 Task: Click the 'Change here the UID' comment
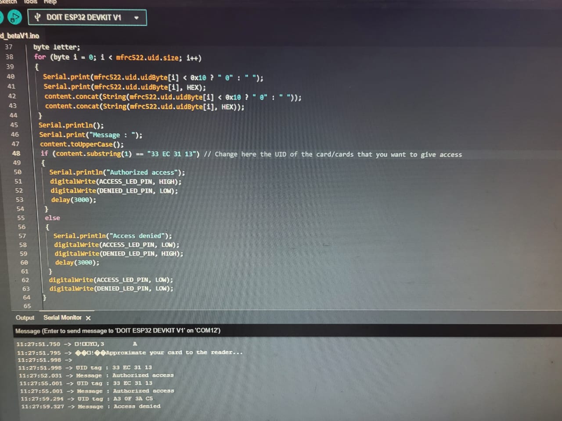tap(333, 154)
